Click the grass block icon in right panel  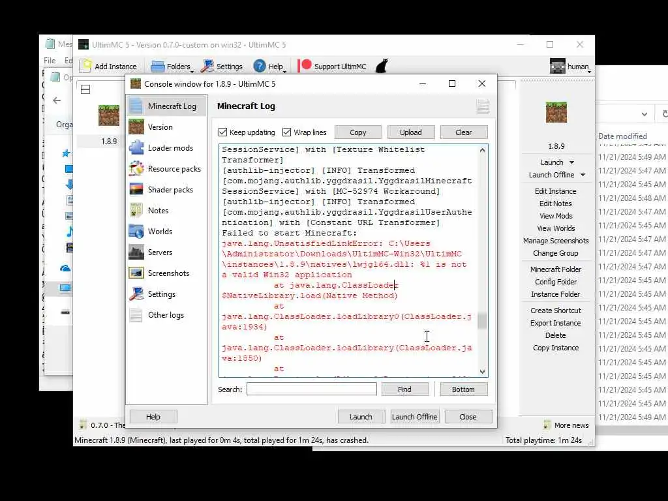556,112
